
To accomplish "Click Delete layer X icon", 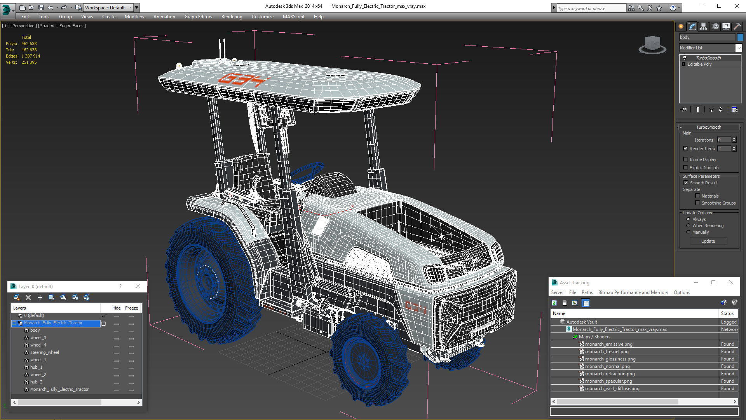I will point(28,297).
